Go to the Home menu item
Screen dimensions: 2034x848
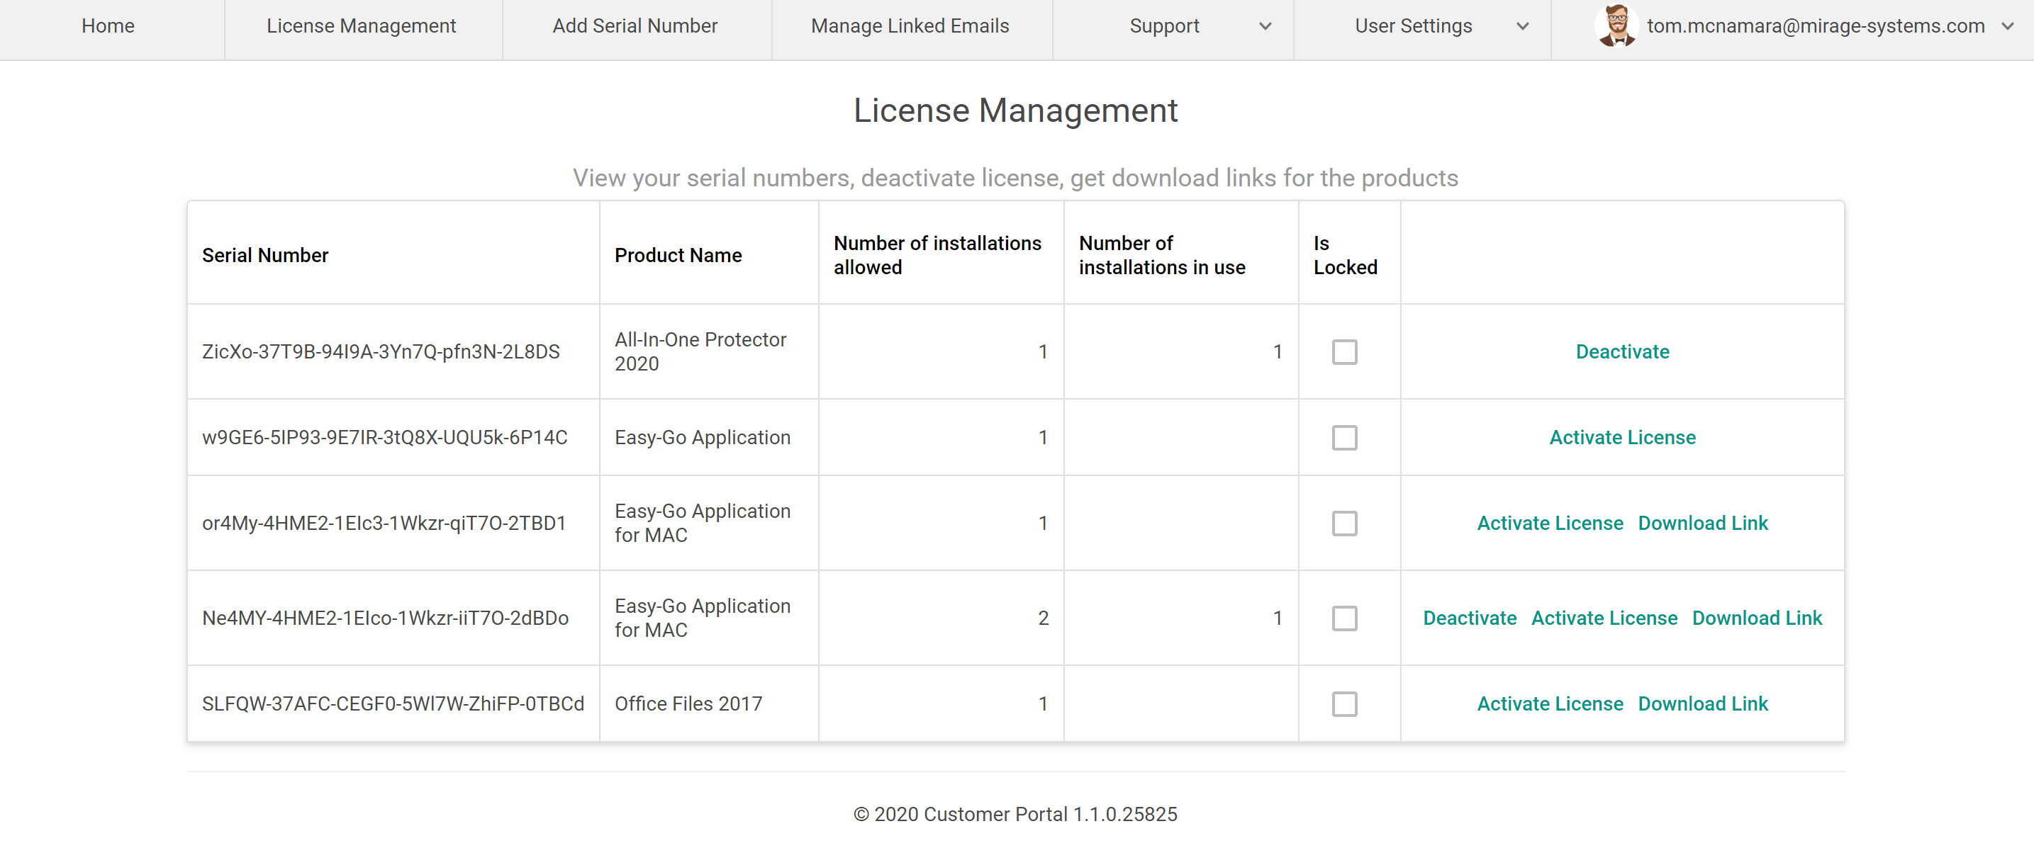point(108,26)
